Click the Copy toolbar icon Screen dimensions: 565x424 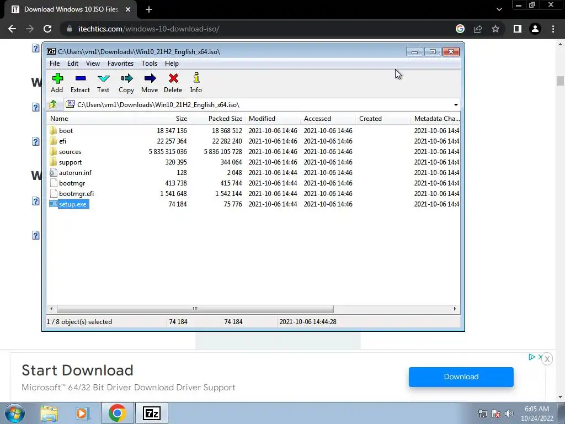126,78
